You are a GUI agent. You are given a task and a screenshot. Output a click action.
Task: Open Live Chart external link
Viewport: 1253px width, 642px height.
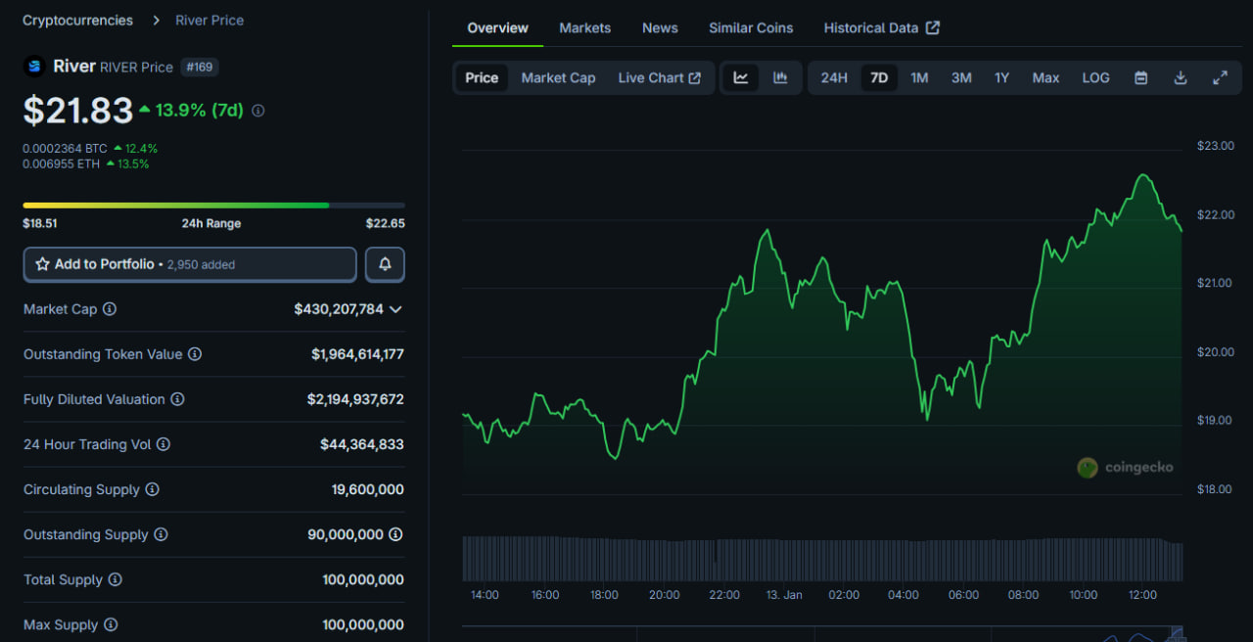659,78
